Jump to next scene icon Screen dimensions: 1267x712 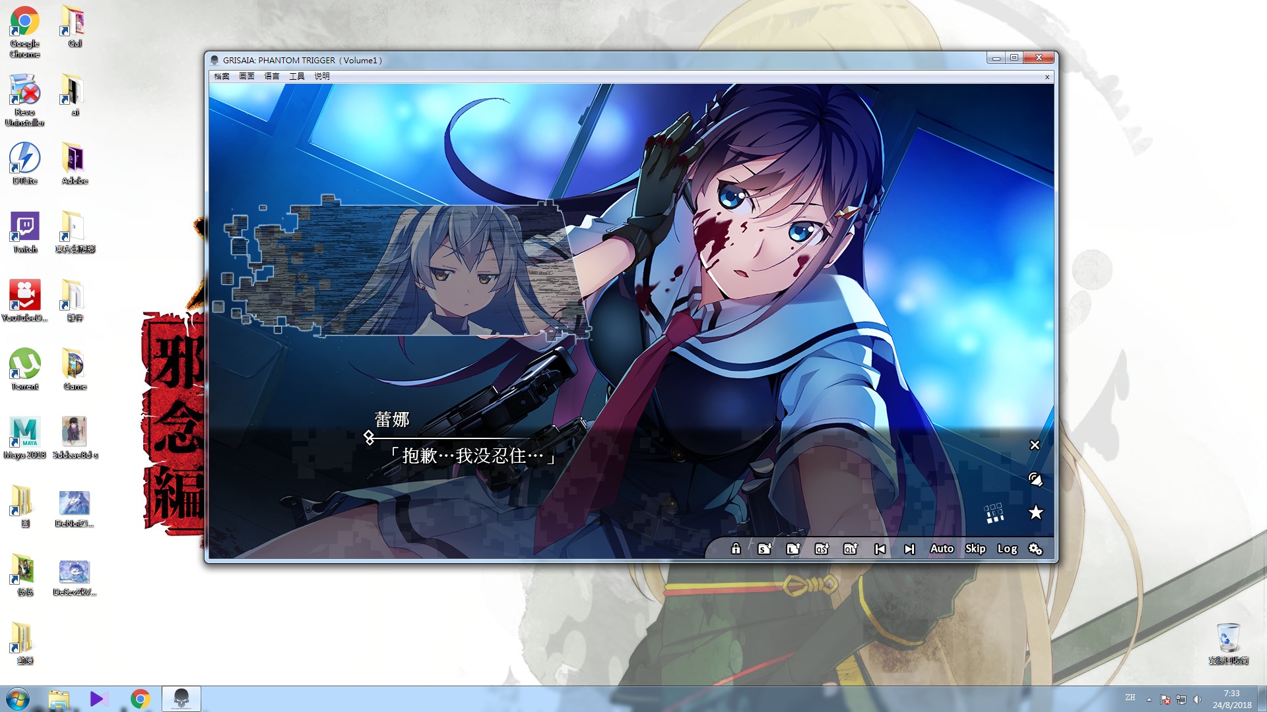909,549
